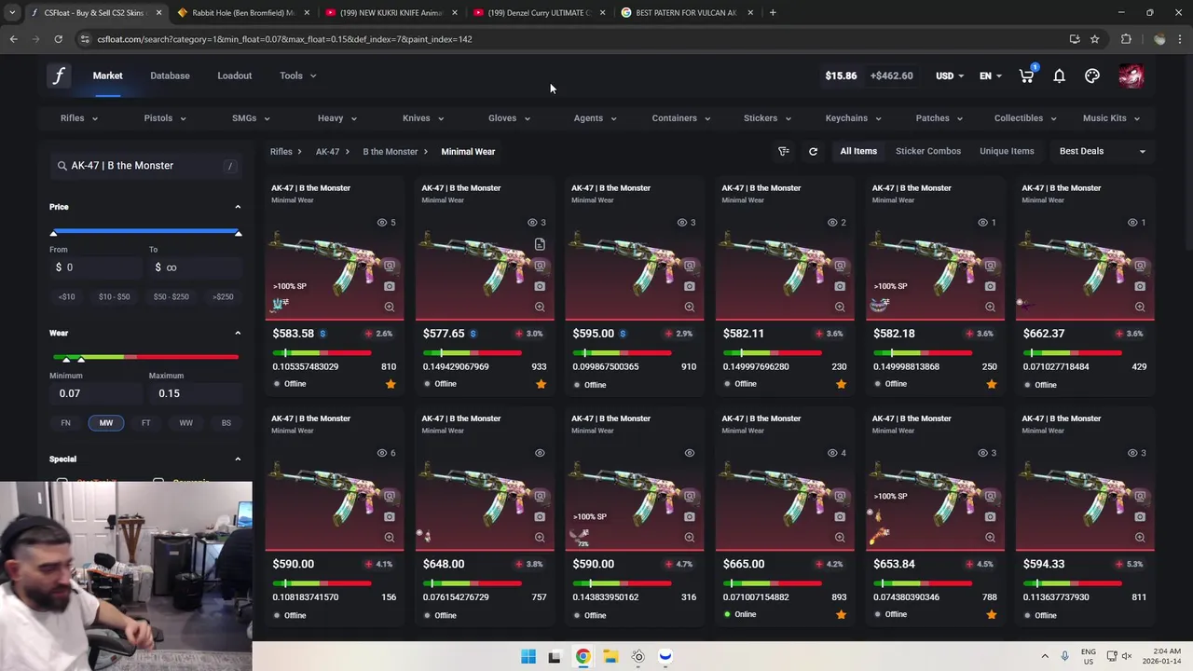Click the float bar on the $590.00 listing with float 0.108183741570
Viewport: 1193px width, 671px height.
[322, 583]
